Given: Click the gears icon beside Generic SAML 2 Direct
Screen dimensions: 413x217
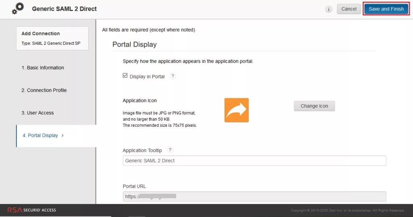Looking at the screenshot, I should pyautogui.click(x=18, y=9).
